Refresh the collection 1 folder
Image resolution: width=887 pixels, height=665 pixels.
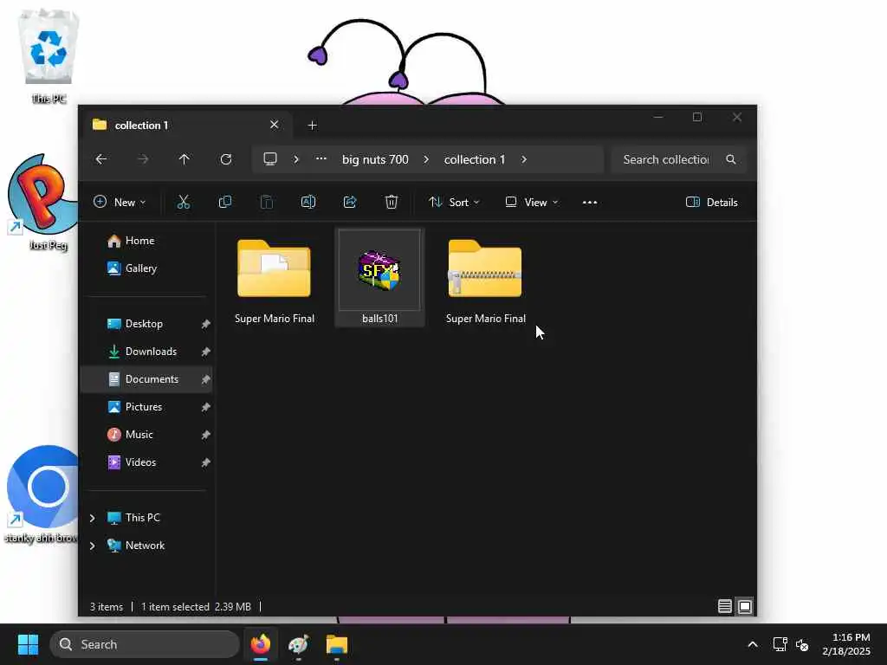[x=226, y=159]
